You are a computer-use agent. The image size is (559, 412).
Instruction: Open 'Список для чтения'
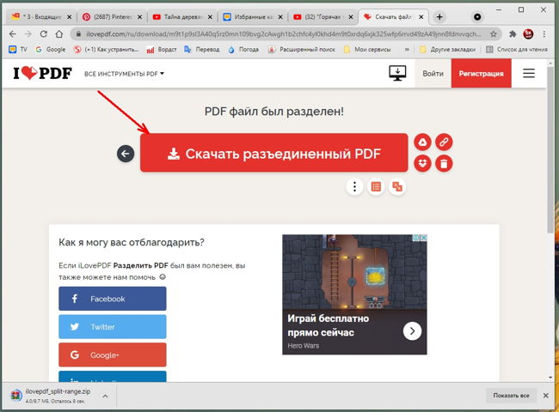(517, 50)
